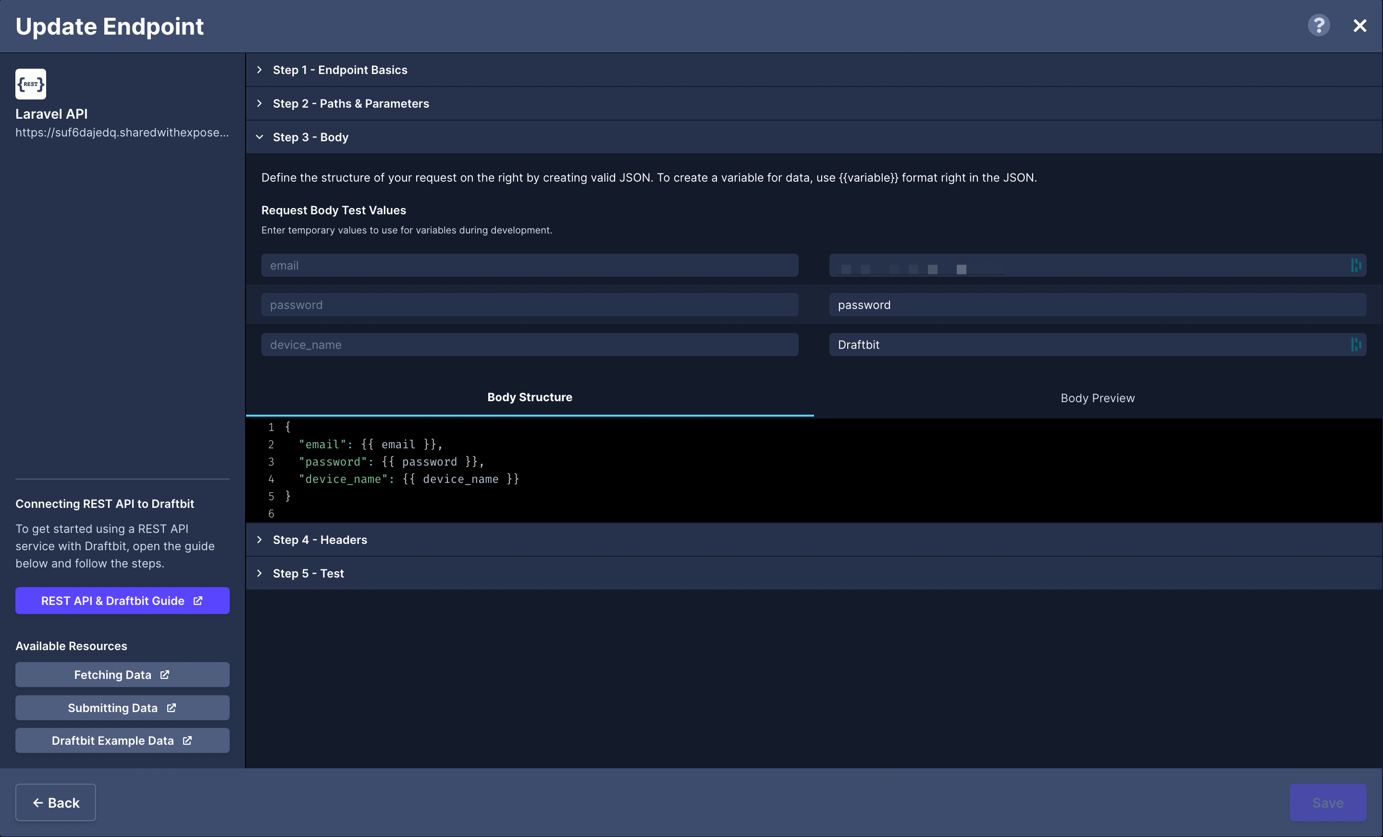Viewport: 1383px width, 837px height.
Task: Click the Step 2 - Paths & Parameters title
Action: (351, 103)
